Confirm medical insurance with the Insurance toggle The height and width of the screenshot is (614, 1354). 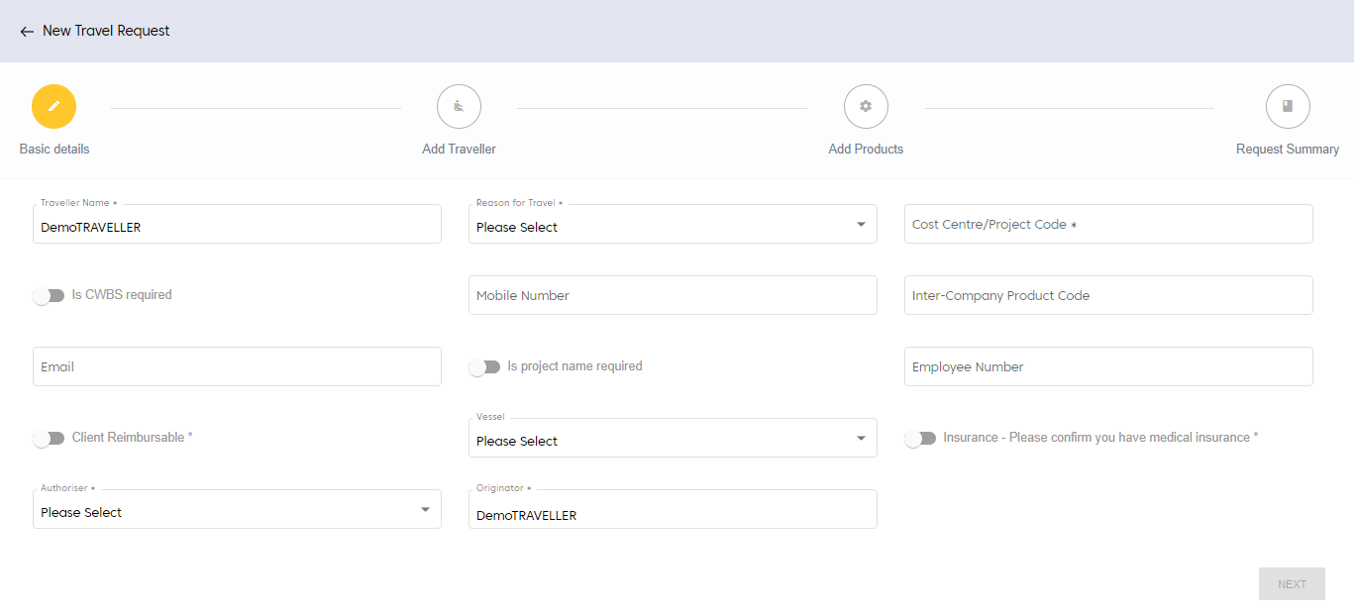[x=920, y=438]
